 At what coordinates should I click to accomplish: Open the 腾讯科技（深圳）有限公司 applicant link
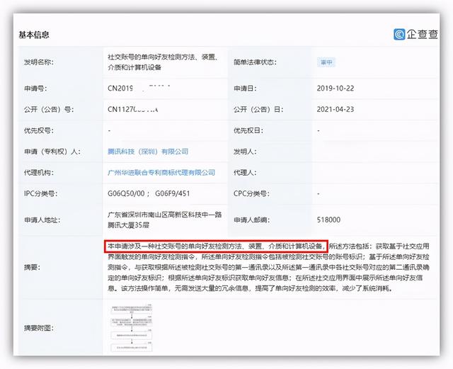[148, 151]
